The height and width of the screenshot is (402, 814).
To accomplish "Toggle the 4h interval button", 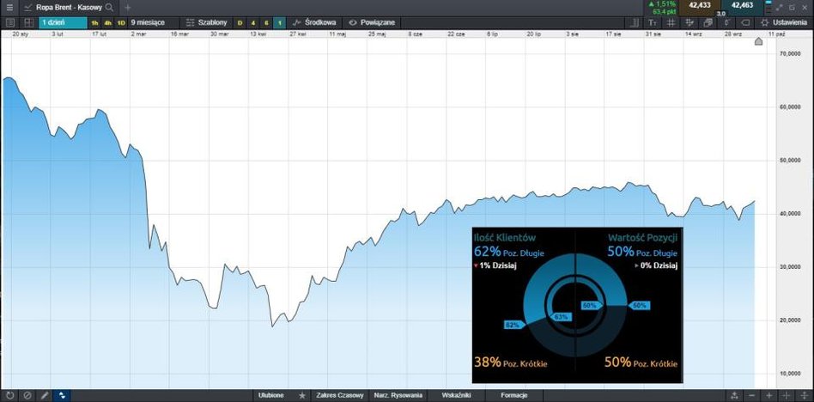I will pyautogui.click(x=107, y=21).
